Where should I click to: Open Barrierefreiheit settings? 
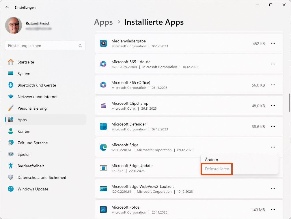pos(45,166)
